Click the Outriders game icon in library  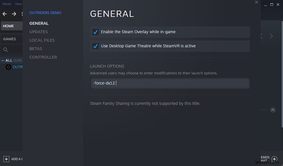(8, 67)
